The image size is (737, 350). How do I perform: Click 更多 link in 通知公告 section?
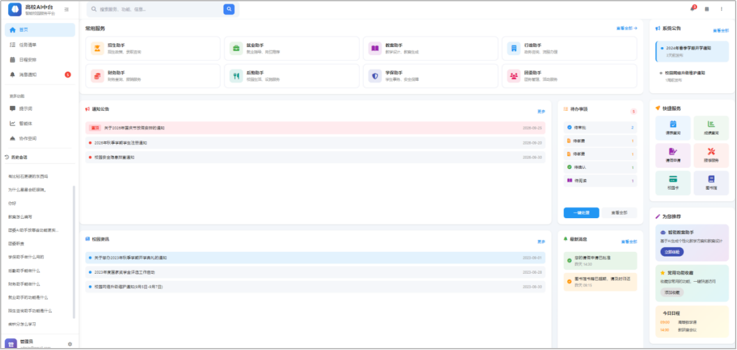[x=542, y=111]
